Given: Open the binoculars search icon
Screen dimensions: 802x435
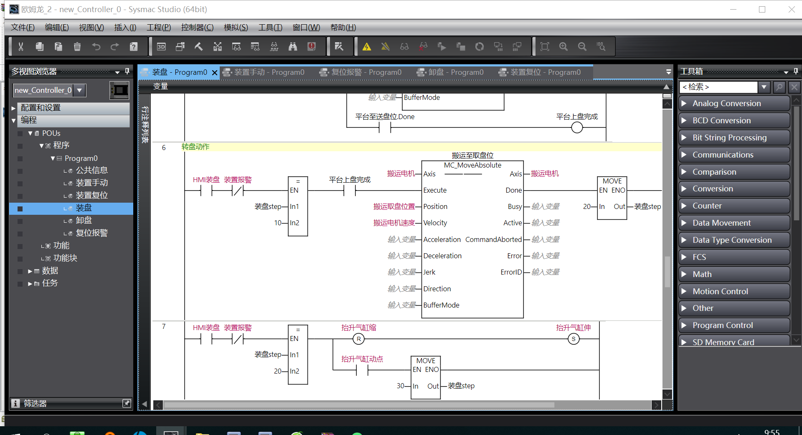Looking at the screenshot, I should (293, 46).
